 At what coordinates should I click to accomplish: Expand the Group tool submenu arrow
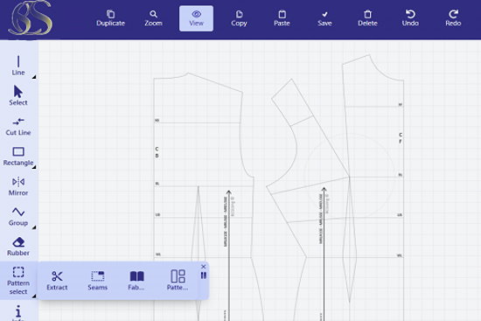point(34,227)
